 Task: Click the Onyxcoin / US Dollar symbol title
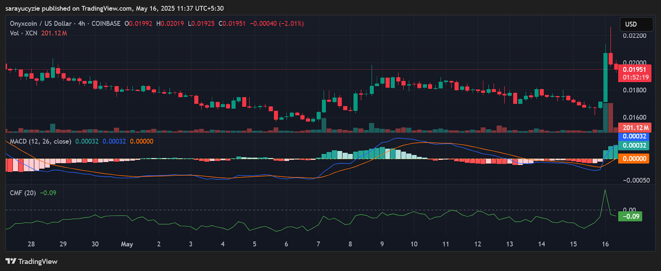[x=40, y=24]
